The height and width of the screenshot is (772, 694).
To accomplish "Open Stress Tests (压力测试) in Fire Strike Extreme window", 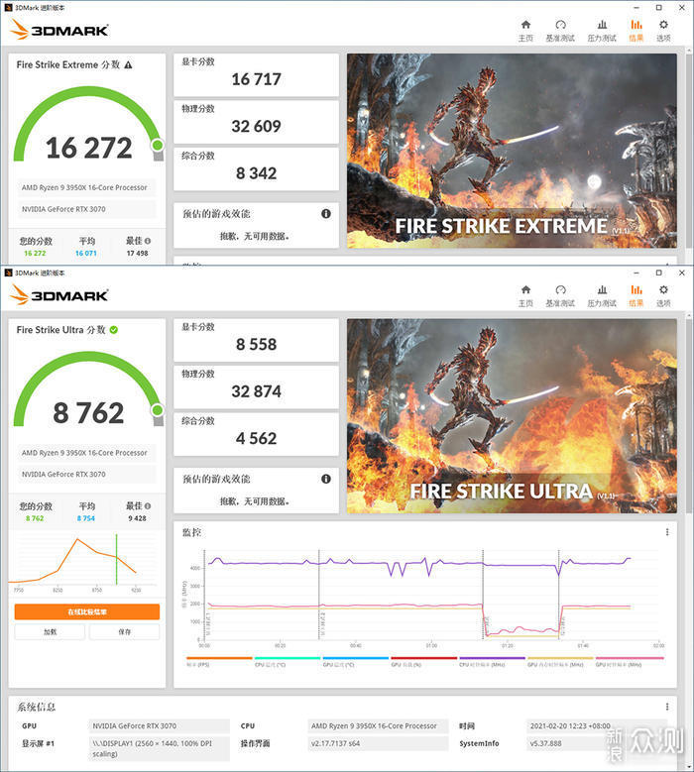I will click(x=602, y=30).
